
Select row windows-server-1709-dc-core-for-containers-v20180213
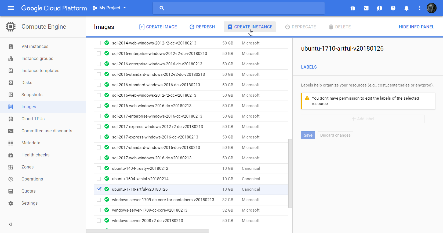(x=191, y=200)
